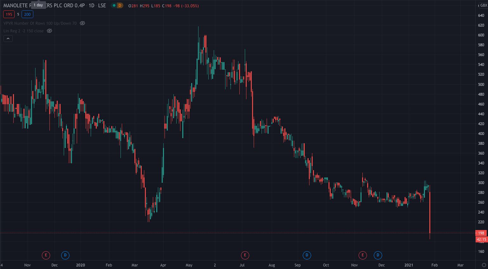Show the hidden VPVR indicator

pyautogui.click(x=82, y=23)
